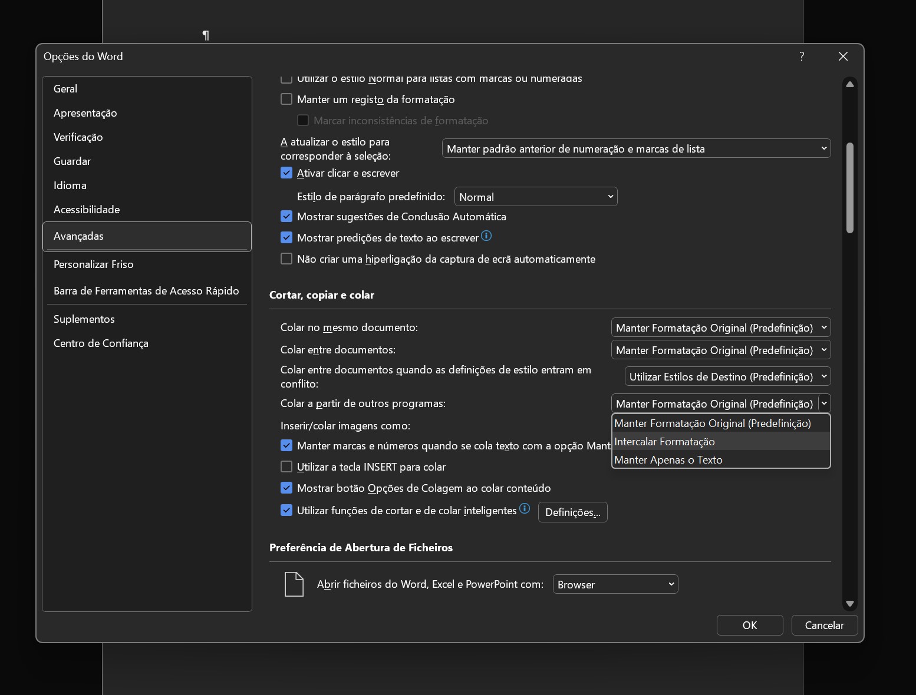Image resolution: width=916 pixels, height=695 pixels.
Task: Click the info icon beside Mostrar predições de texto
Action: point(486,236)
